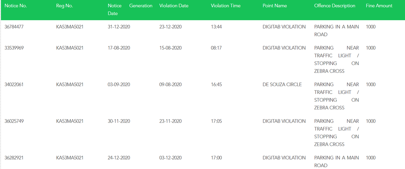
Task: Click Reg No. in notice 33539969 row
Action: [70, 48]
